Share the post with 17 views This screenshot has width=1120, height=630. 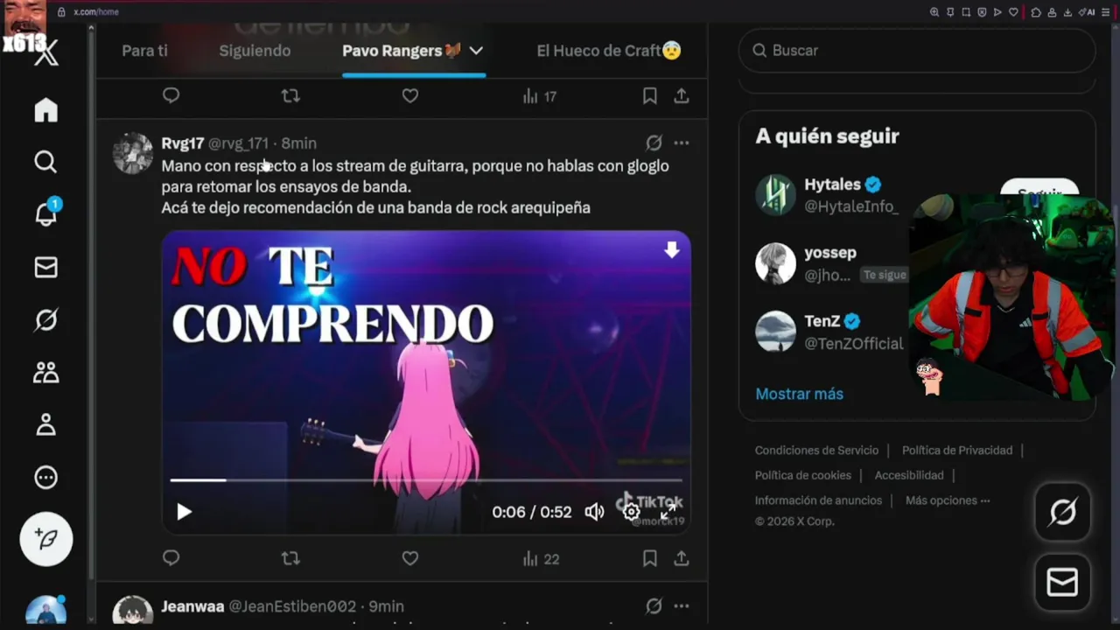click(x=681, y=96)
